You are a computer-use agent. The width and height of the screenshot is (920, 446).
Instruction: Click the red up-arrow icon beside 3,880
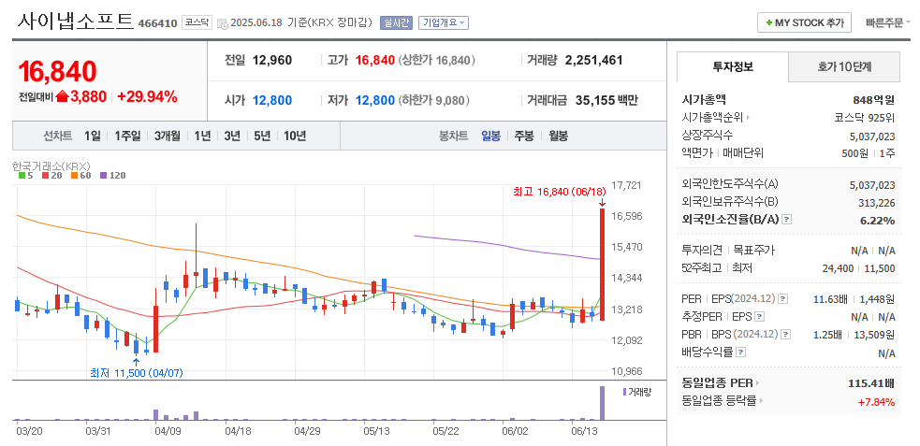point(62,97)
